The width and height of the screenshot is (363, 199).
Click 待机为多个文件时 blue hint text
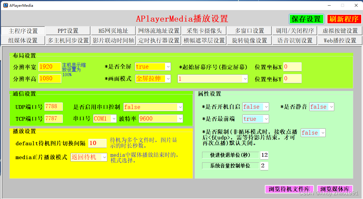(144, 143)
